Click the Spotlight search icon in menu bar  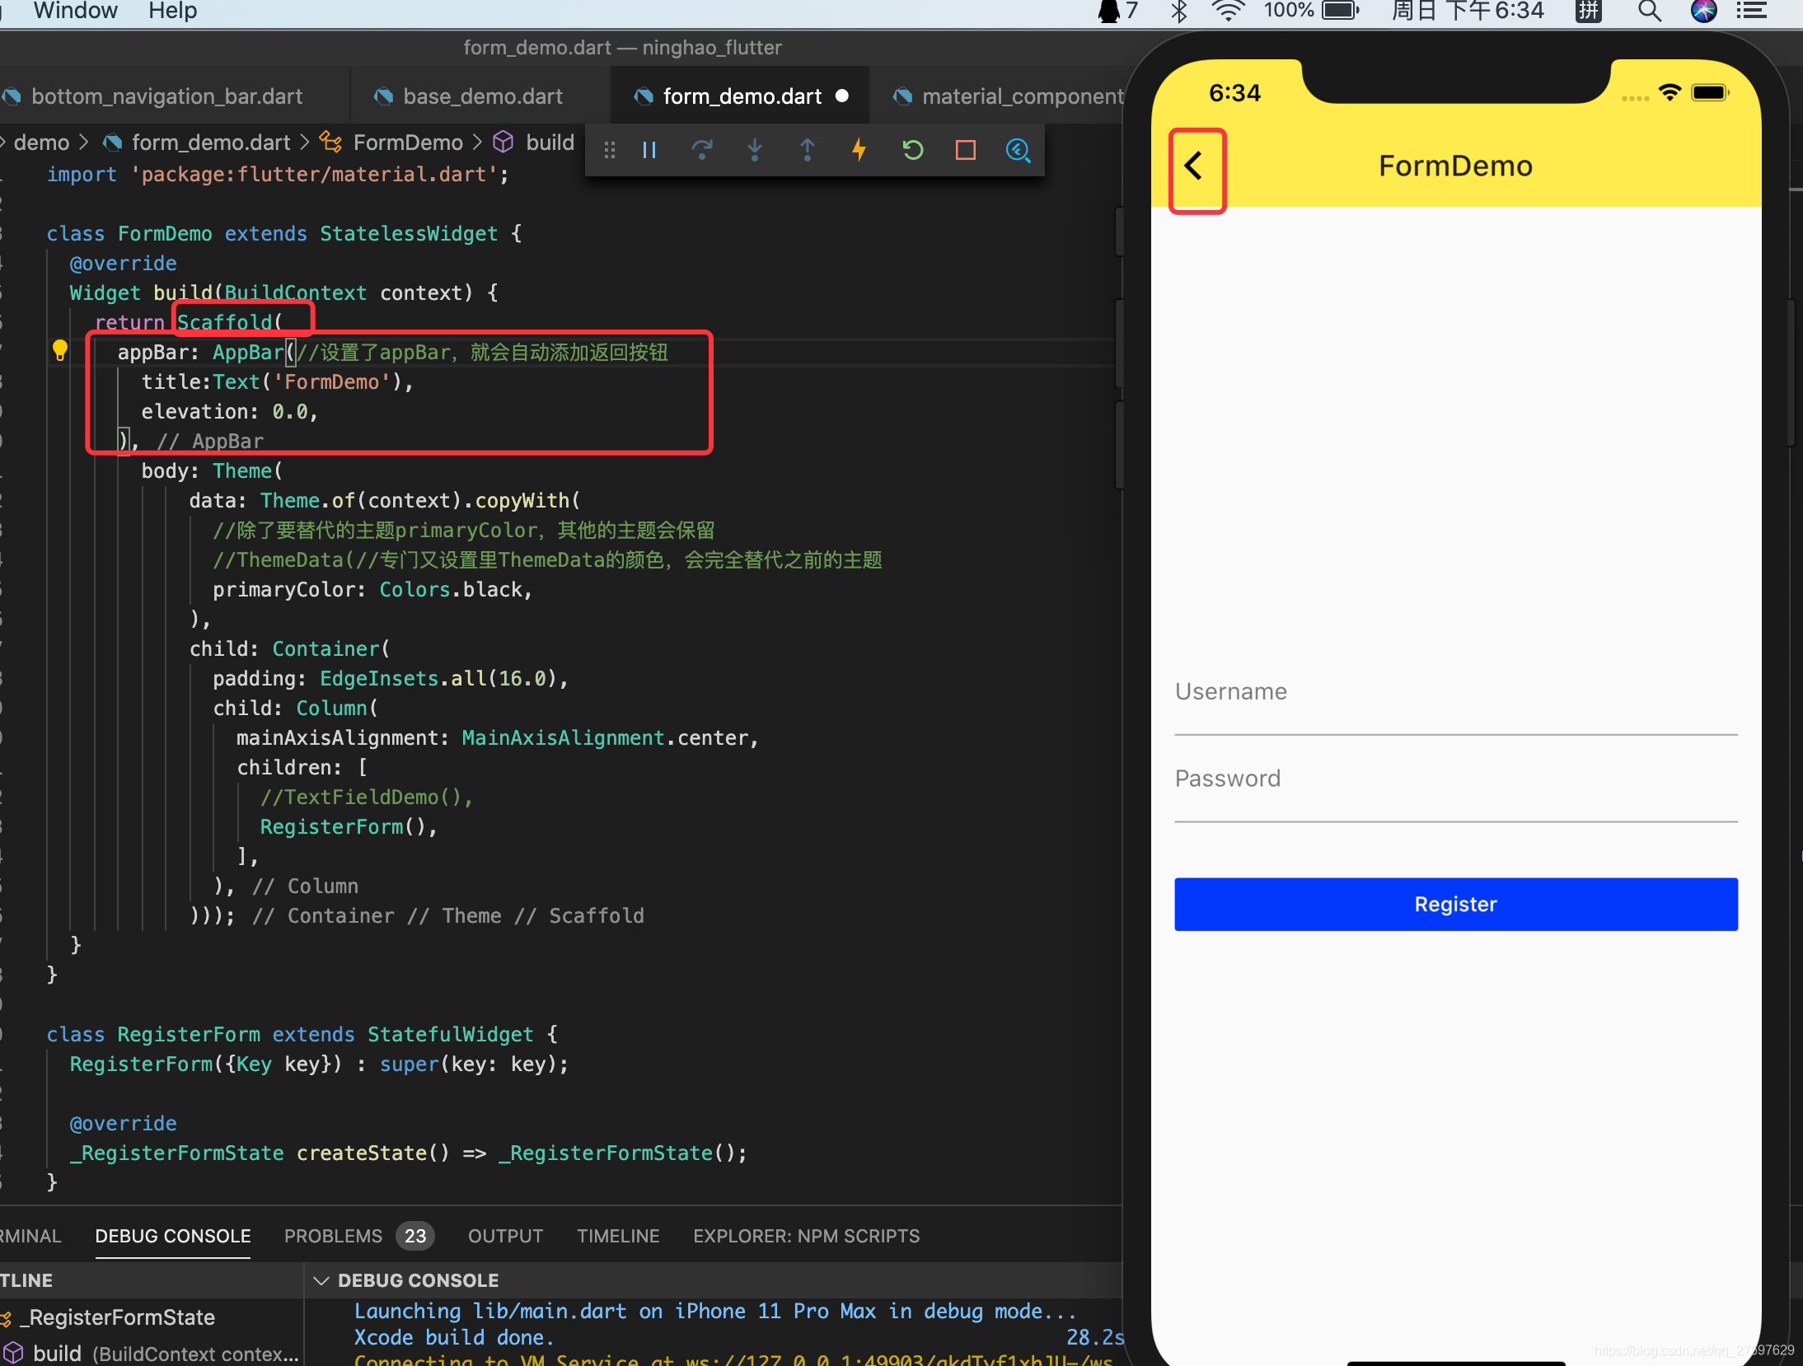pyautogui.click(x=1650, y=11)
